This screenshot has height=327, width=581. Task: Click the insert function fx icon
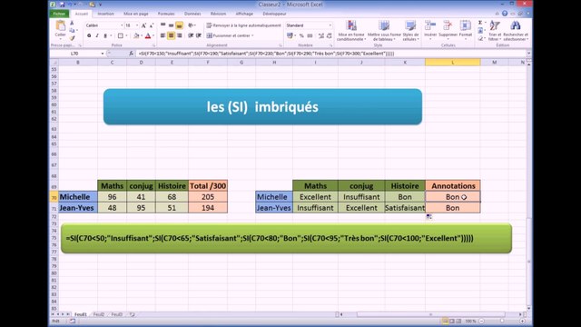[131, 54]
